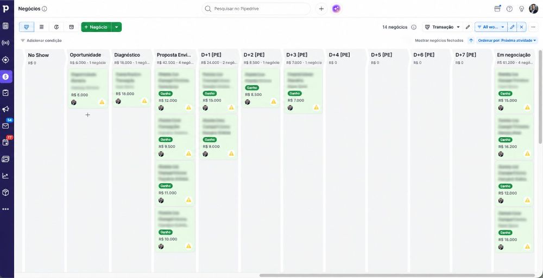The width and height of the screenshot is (543, 278).
Task: Open the target prospector sidebar icon
Action: coord(5,60)
